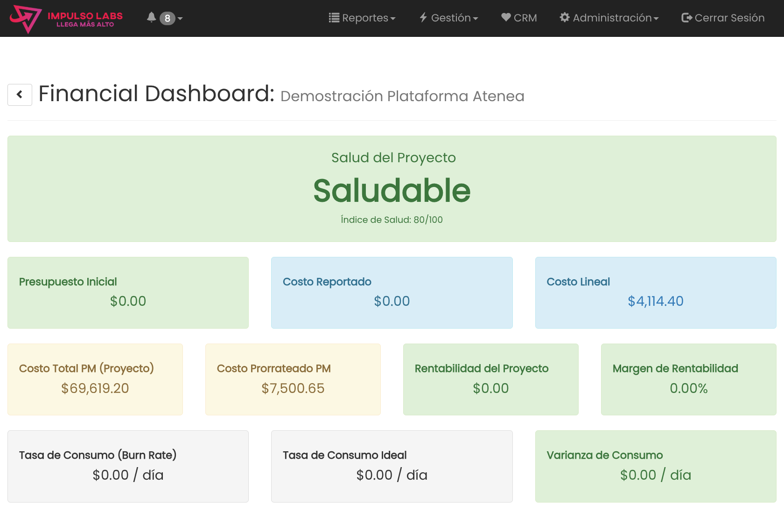Click the Reportes list icon
This screenshot has height=510, width=784.
pos(334,18)
